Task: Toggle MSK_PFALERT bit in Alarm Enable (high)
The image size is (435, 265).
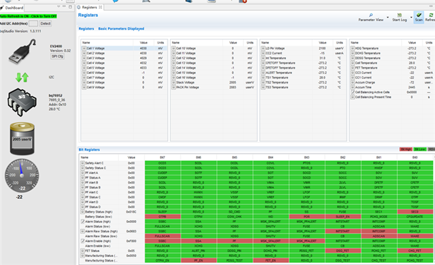Action: click(307, 241)
